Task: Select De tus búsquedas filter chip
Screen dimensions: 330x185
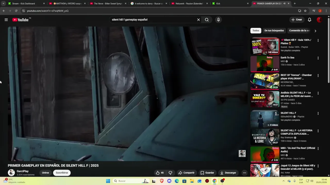Action: click(274, 31)
